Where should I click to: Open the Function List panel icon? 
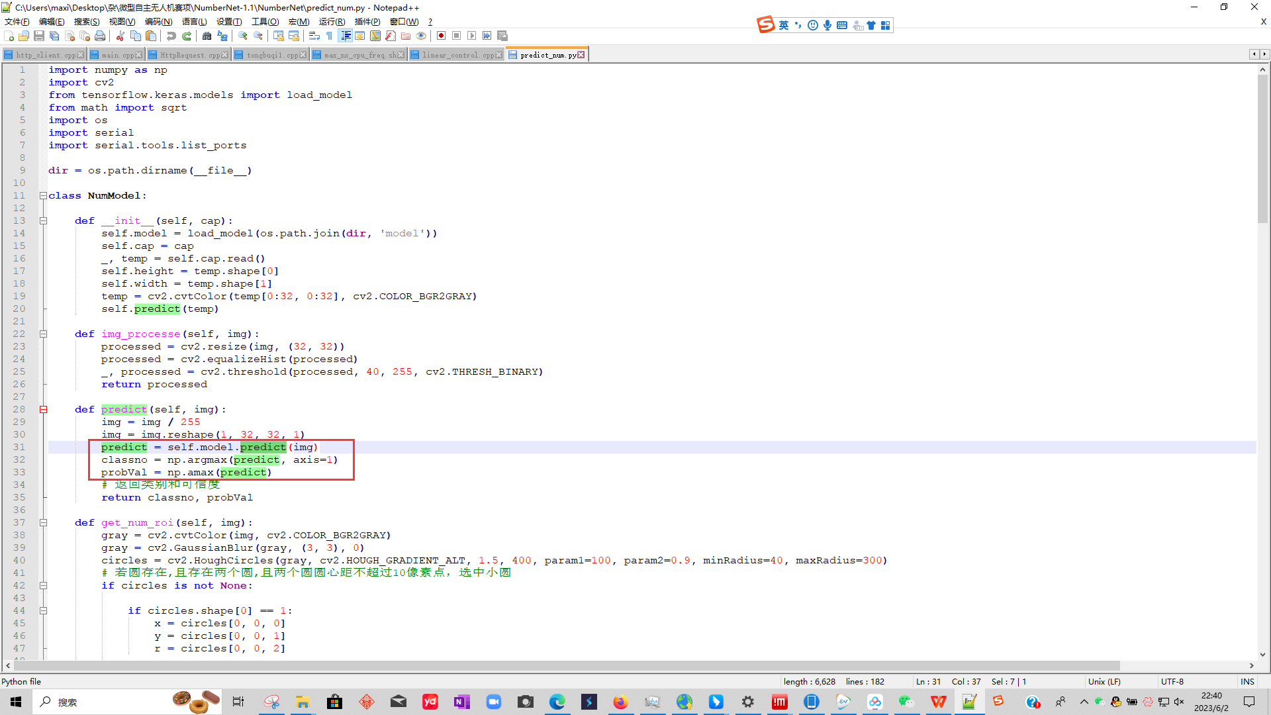click(391, 36)
